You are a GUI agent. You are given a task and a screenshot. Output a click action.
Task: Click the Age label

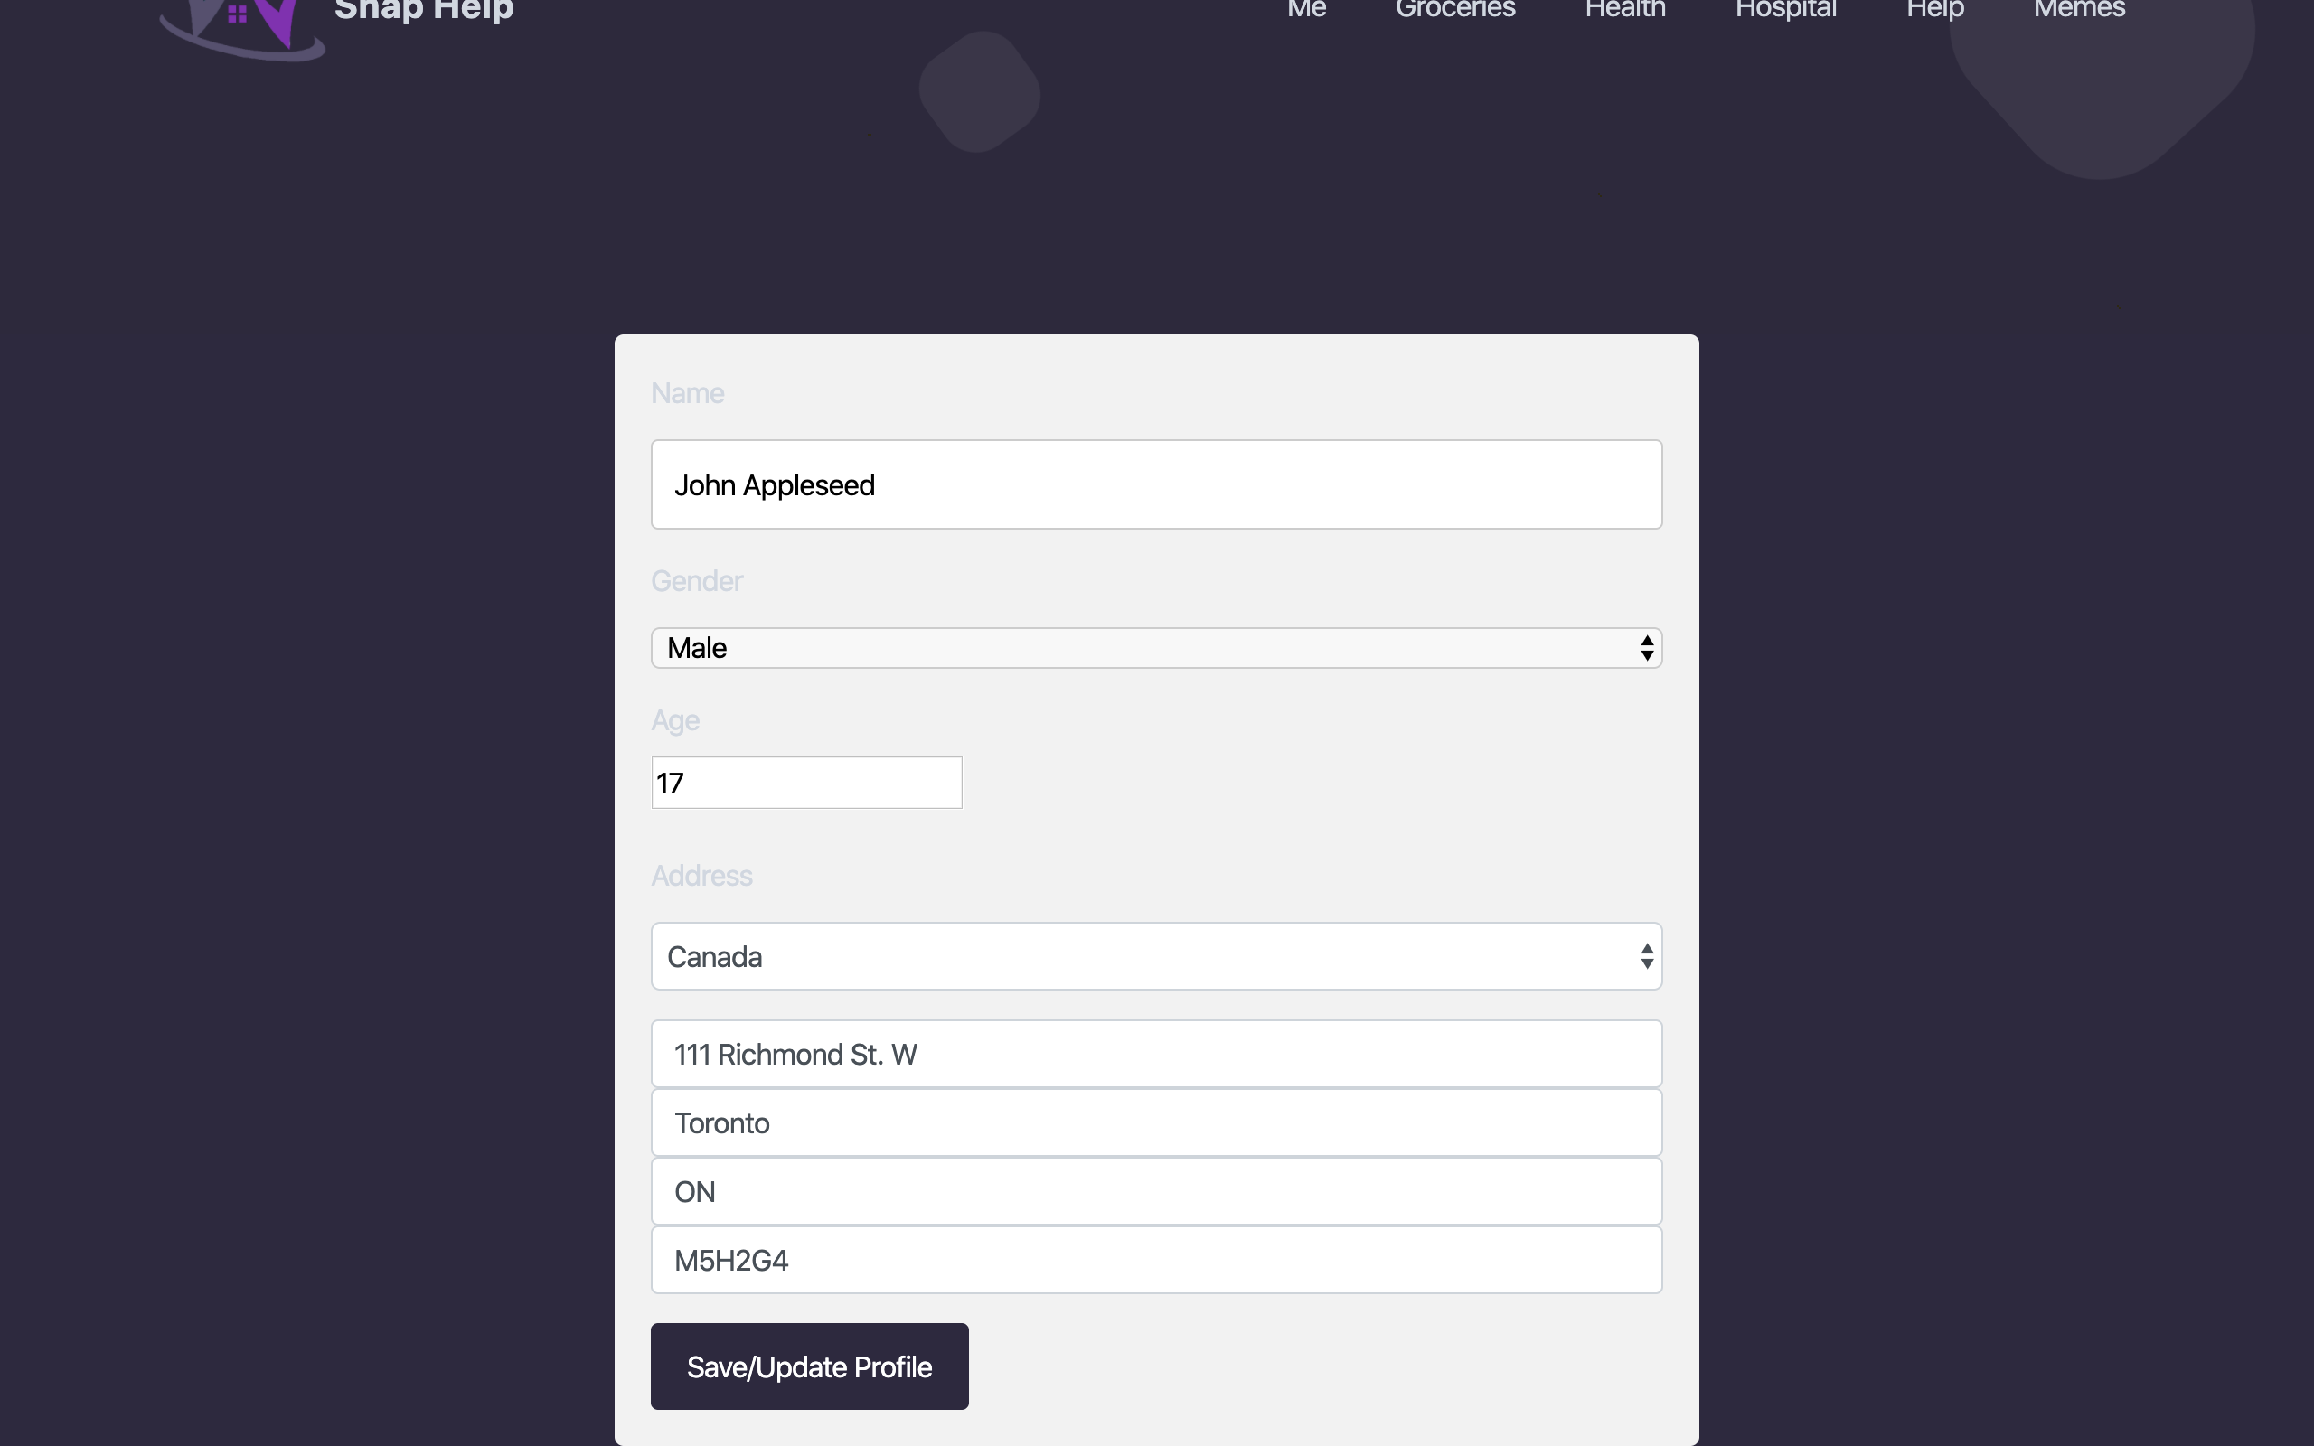click(675, 720)
